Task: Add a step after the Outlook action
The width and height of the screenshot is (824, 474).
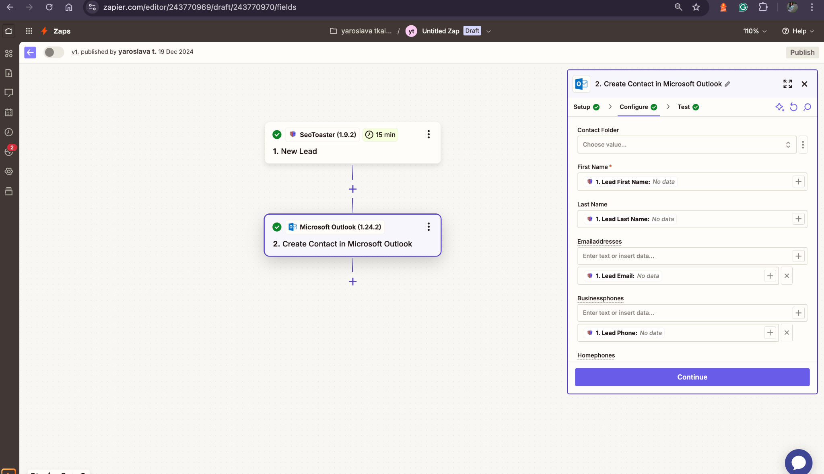Action: click(x=353, y=281)
